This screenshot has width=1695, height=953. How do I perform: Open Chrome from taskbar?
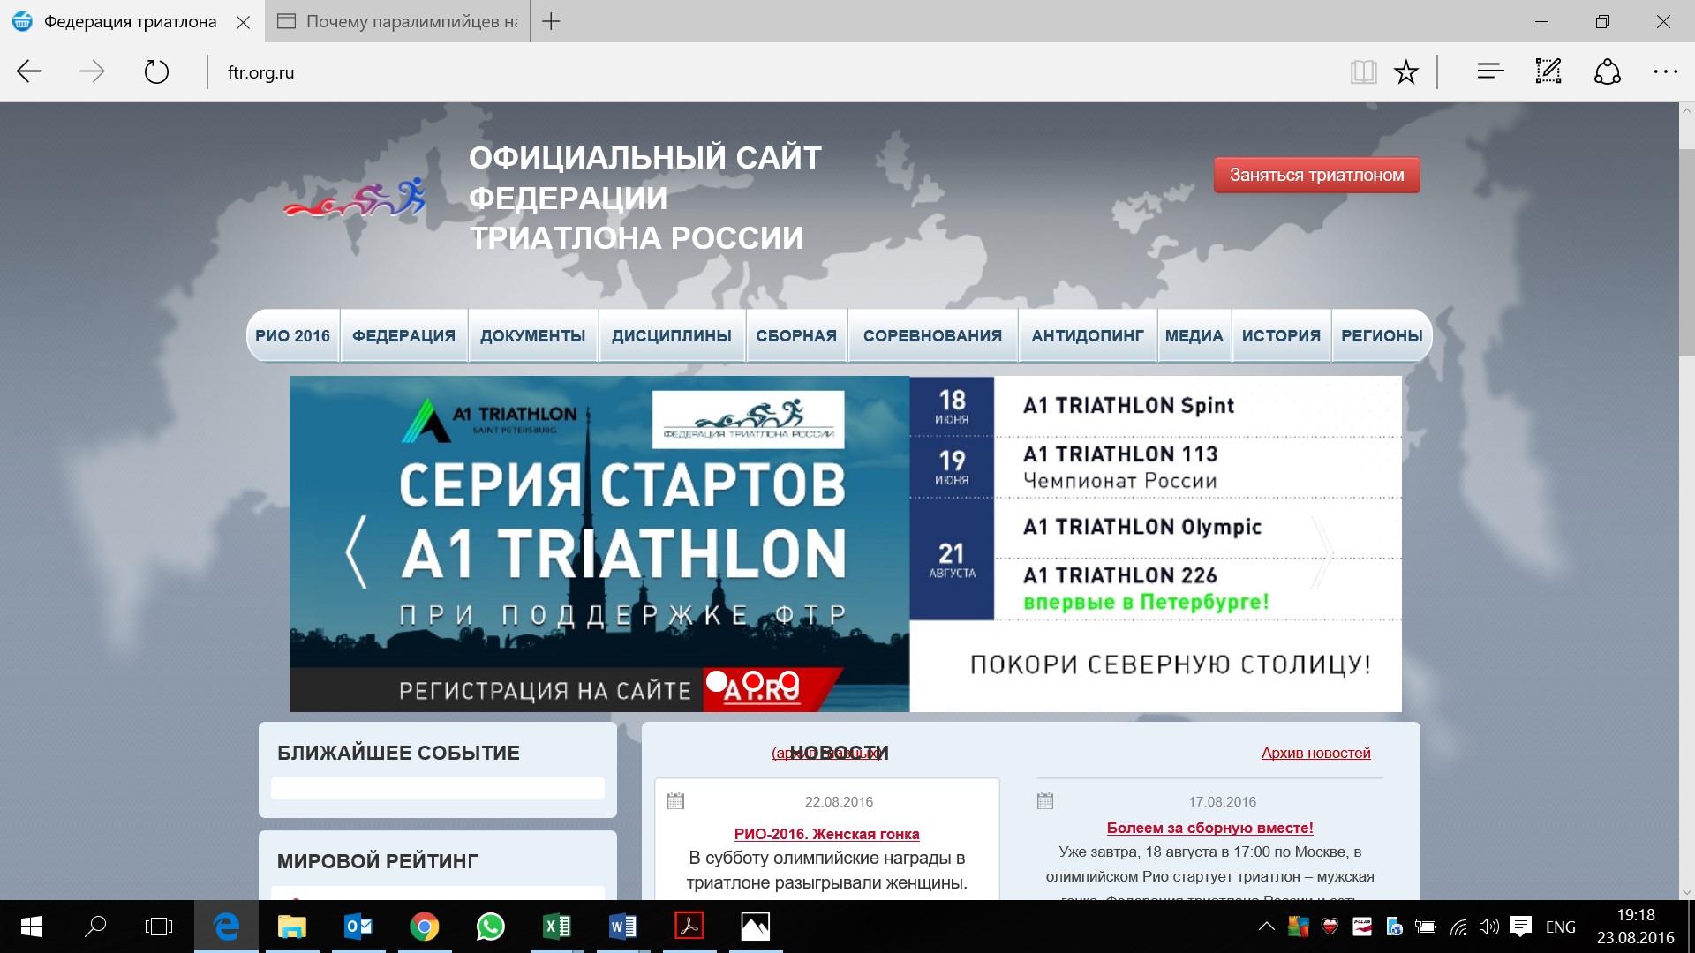(425, 927)
